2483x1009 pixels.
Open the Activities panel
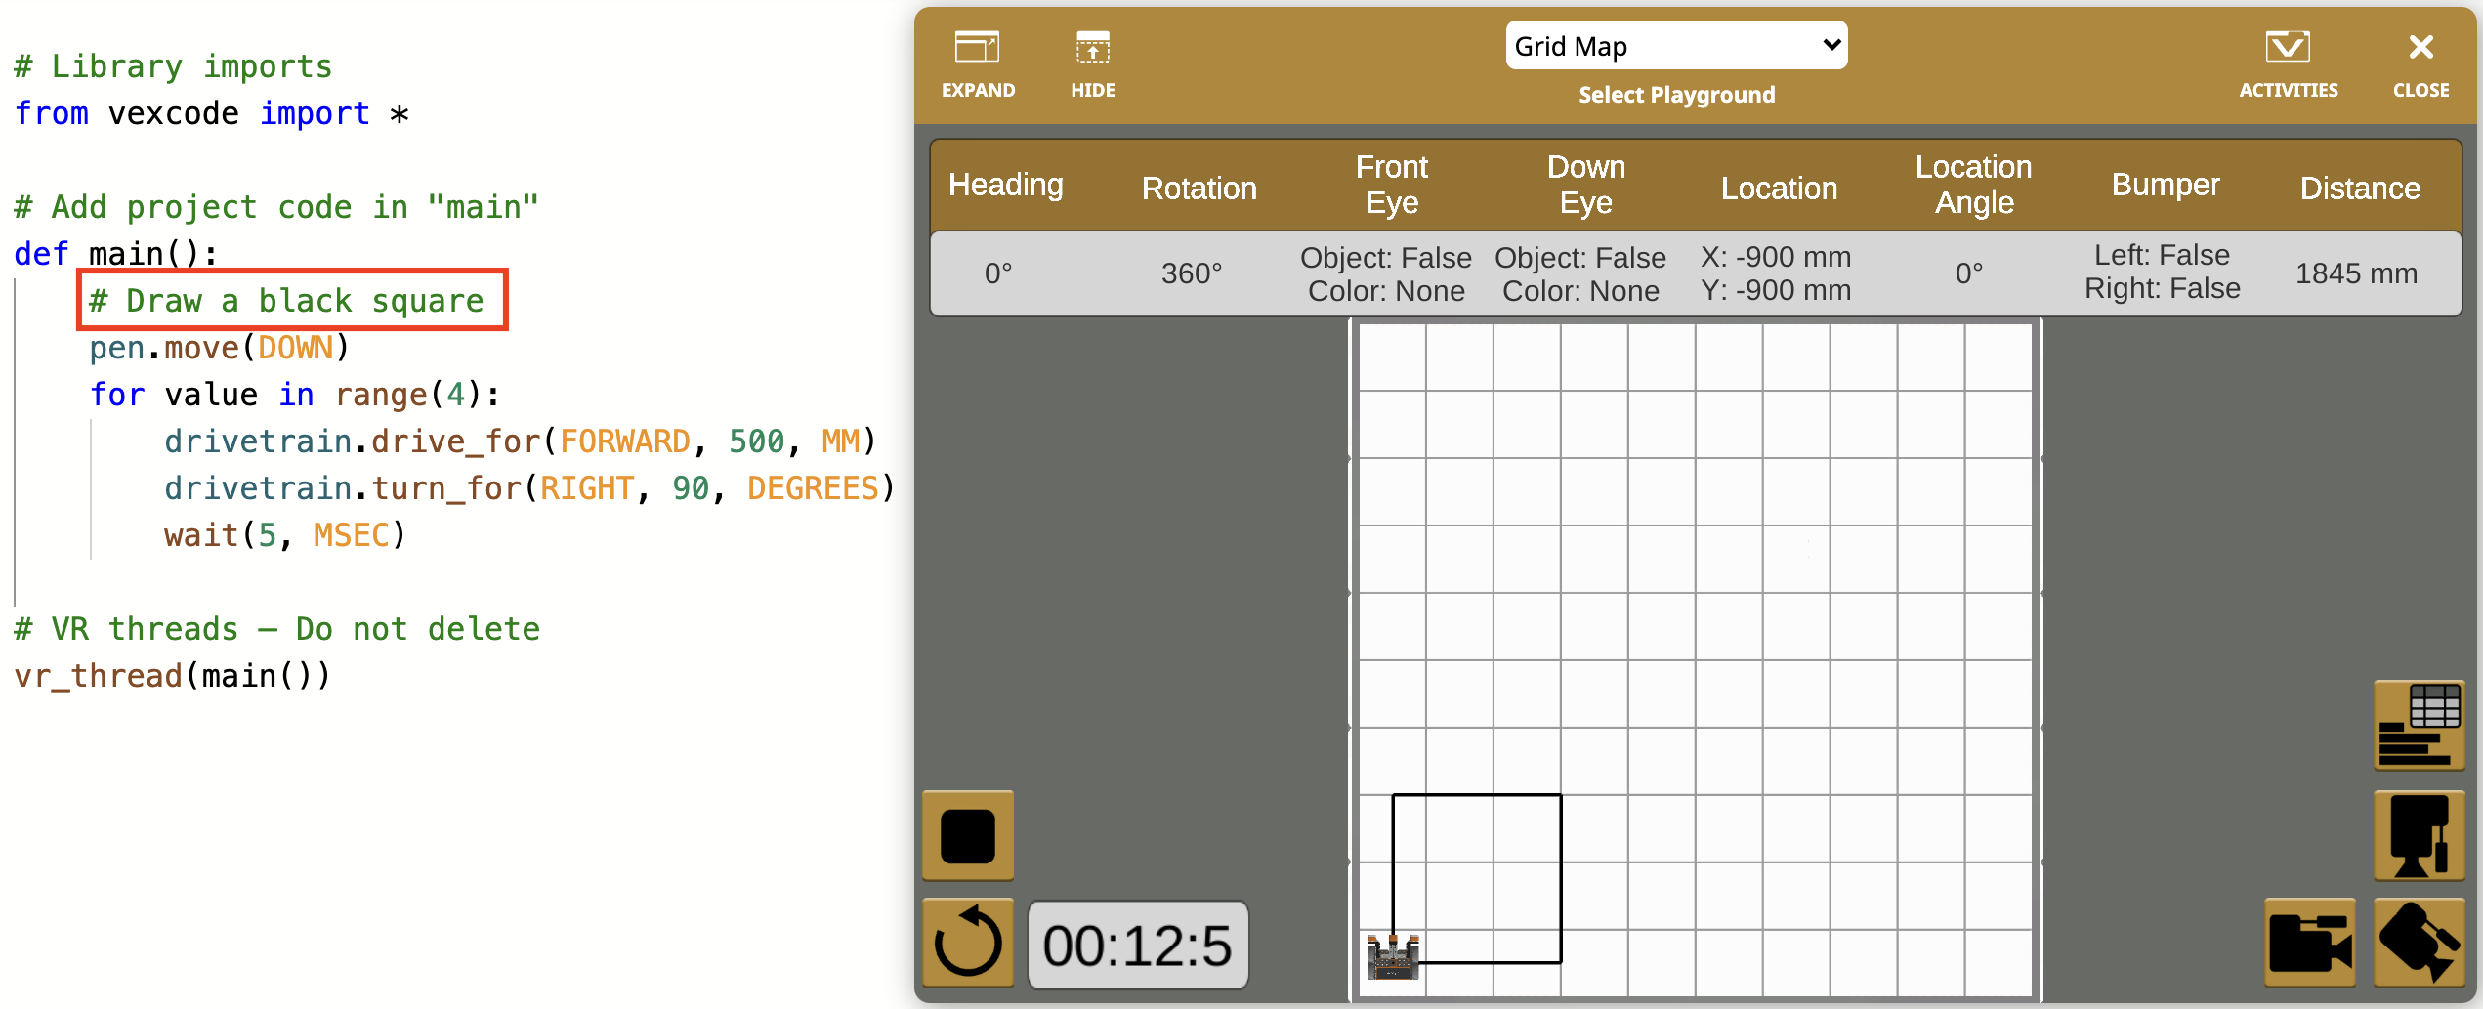2289,59
